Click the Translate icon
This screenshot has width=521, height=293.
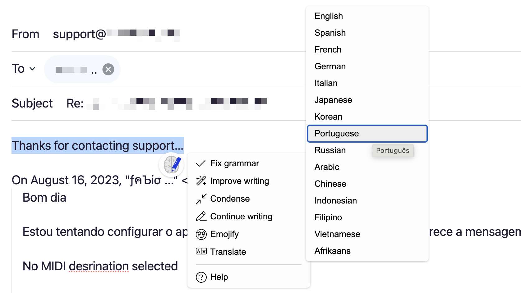(201, 251)
